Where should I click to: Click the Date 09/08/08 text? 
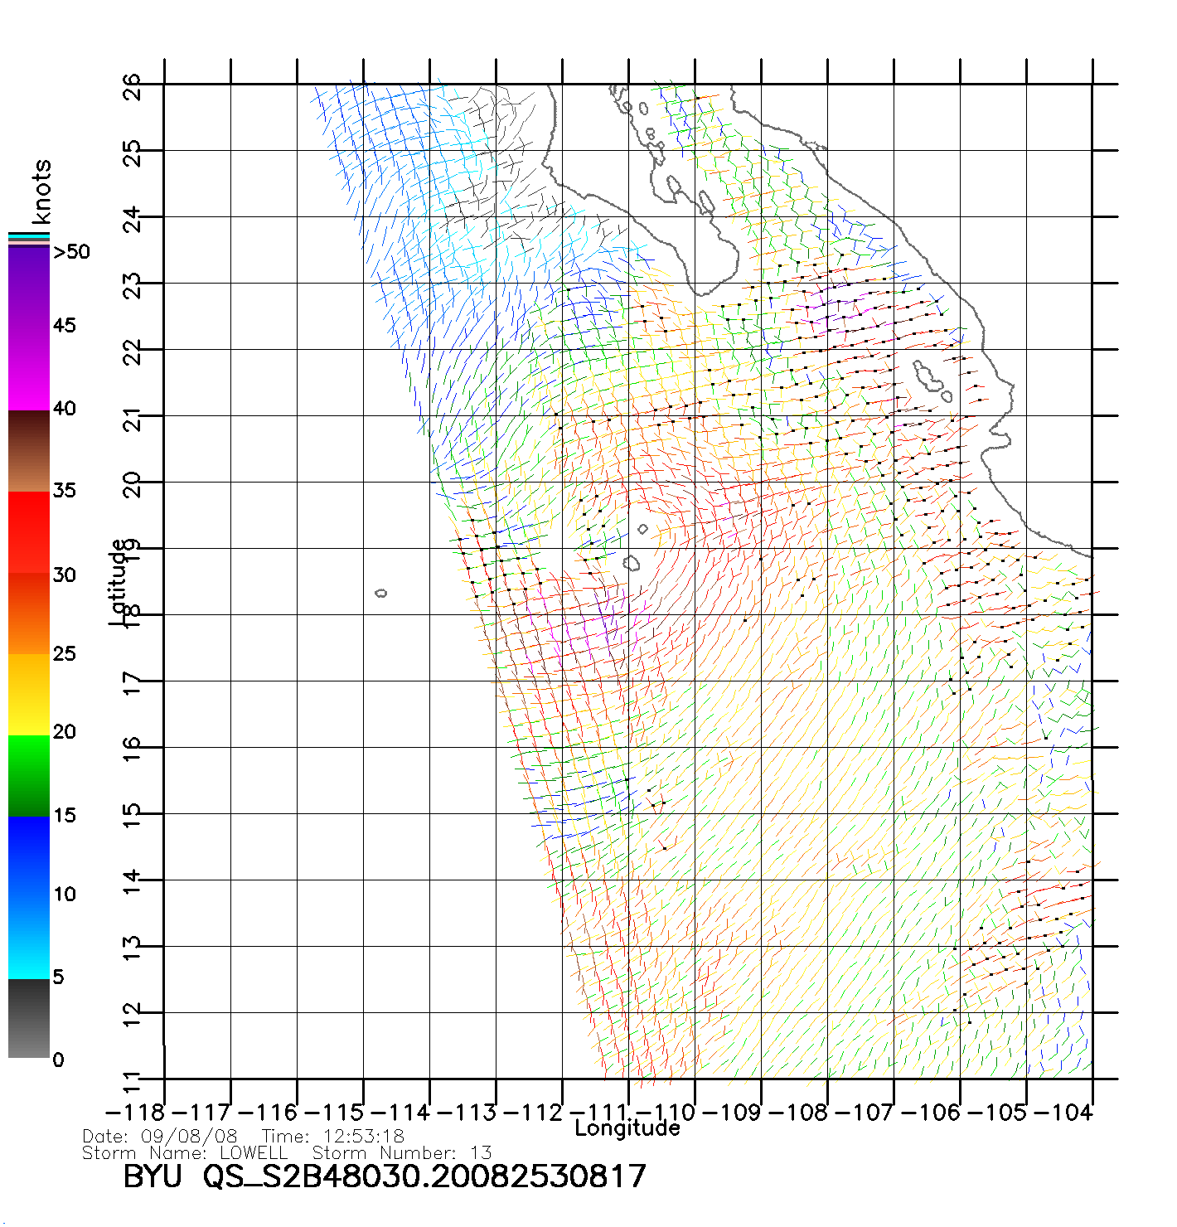pyautogui.click(x=160, y=1136)
